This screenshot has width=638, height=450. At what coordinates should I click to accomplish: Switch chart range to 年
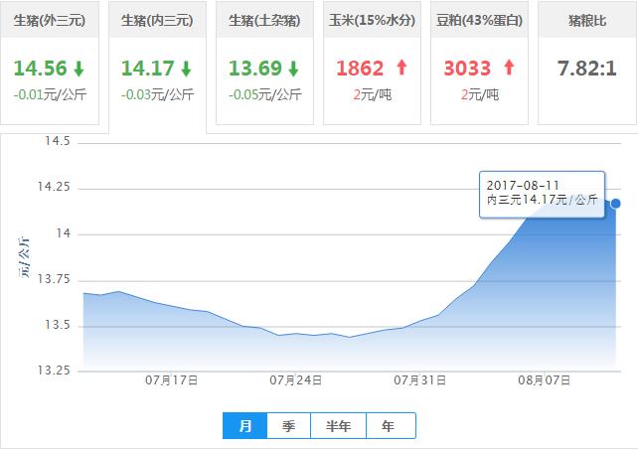(x=391, y=425)
